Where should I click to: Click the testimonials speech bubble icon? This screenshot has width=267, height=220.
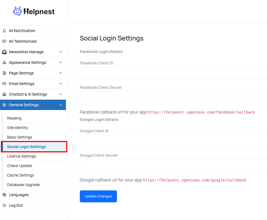[x=4, y=41]
